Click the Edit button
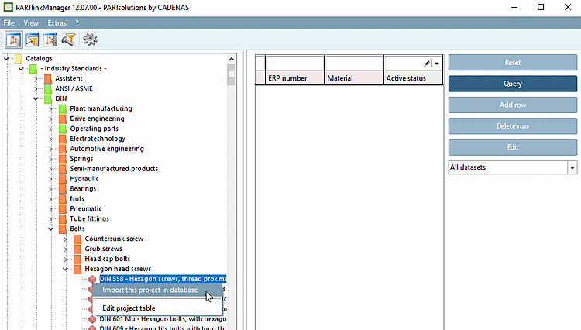Image resolution: width=581 pixels, height=330 pixels. click(x=513, y=147)
